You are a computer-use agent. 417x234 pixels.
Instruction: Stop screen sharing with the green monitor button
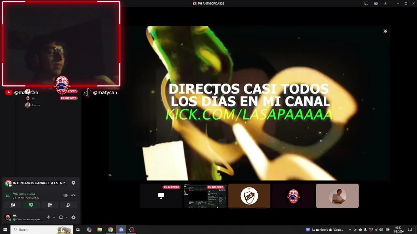(x=31, y=205)
